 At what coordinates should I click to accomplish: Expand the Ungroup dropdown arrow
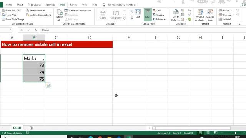tap(234, 15)
